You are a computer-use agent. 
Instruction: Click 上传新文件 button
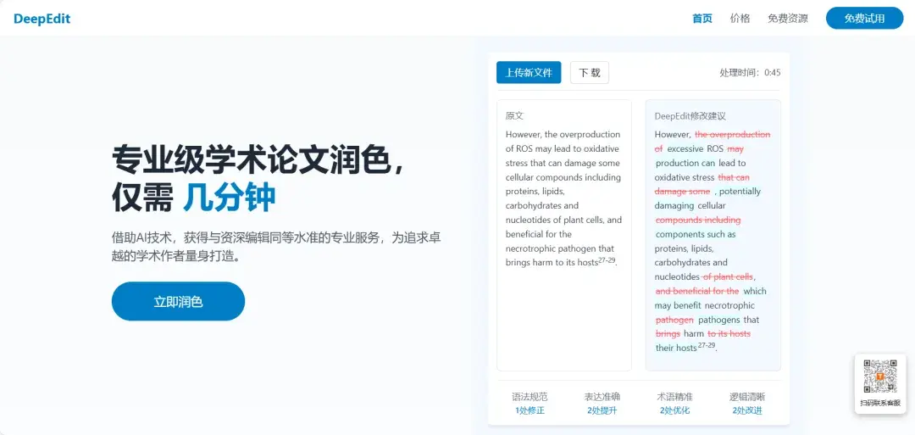[529, 73]
